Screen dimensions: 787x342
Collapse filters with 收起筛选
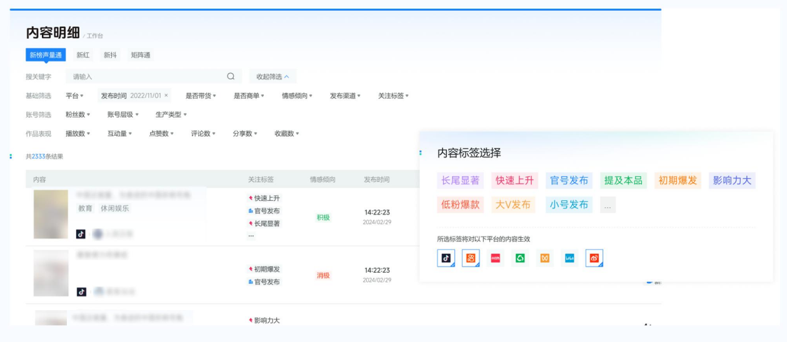tap(273, 77)
